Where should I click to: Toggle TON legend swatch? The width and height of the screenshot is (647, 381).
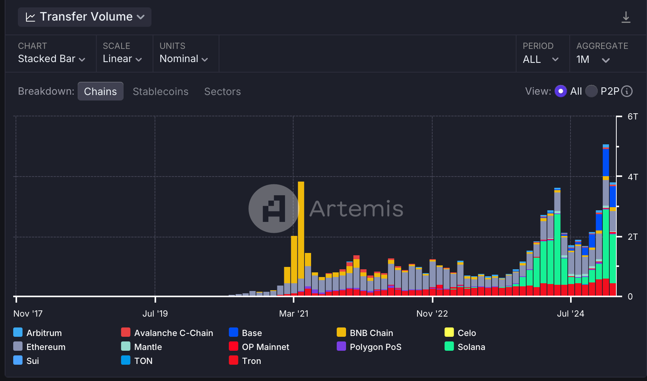pyautogui.click(x=125, y=360)
